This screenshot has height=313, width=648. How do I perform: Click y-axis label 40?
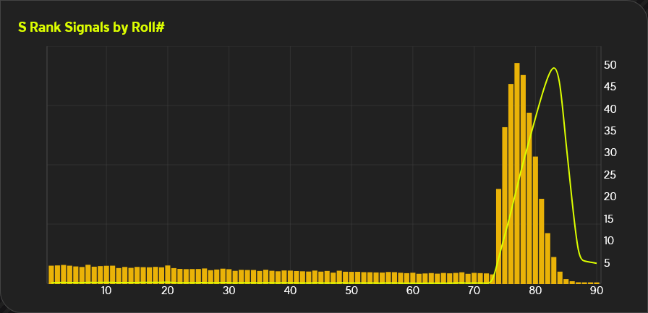click(610, 109)
